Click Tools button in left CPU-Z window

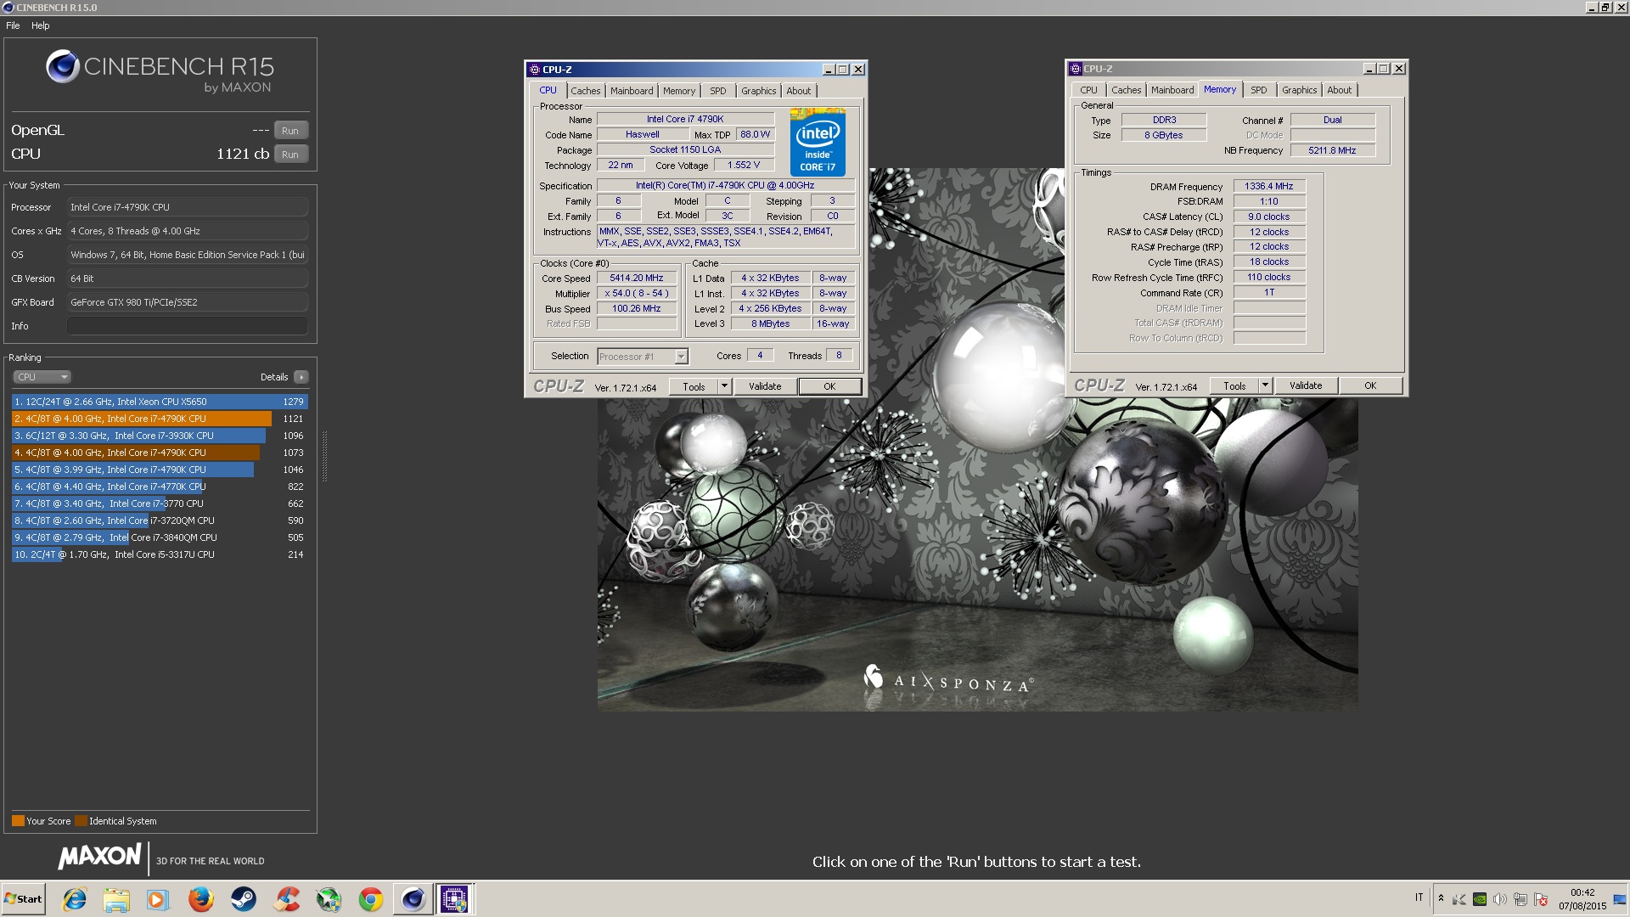tap(694, 386)
